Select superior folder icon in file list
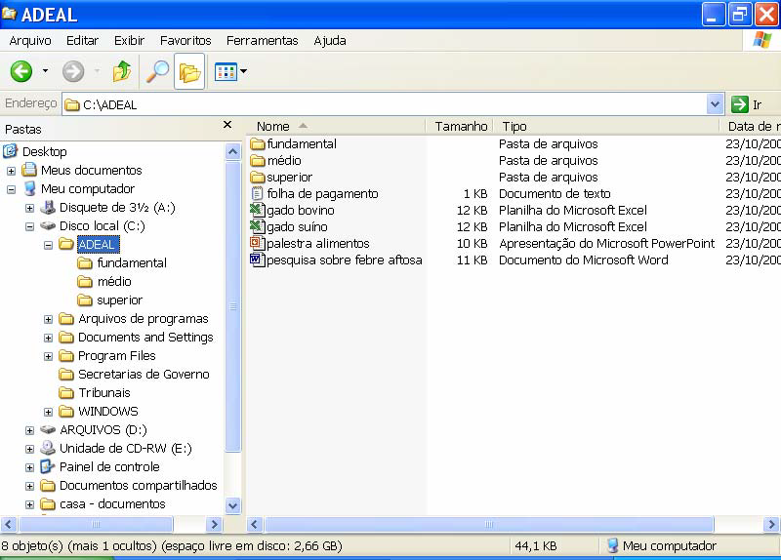This screenshot has width=781, height=560. click(x=258, y=177)
